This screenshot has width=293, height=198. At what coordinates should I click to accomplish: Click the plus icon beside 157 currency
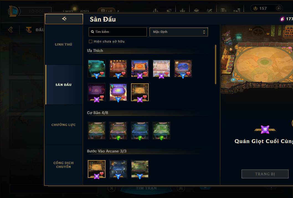pyautogui.click(x=278, y=8)
